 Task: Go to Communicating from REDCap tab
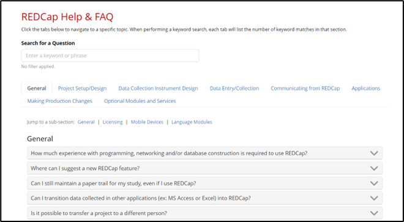[x=305, y=88]
